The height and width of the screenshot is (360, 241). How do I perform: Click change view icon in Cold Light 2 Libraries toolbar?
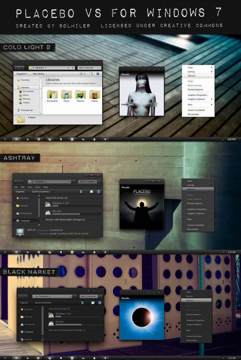tap(81, 74)
